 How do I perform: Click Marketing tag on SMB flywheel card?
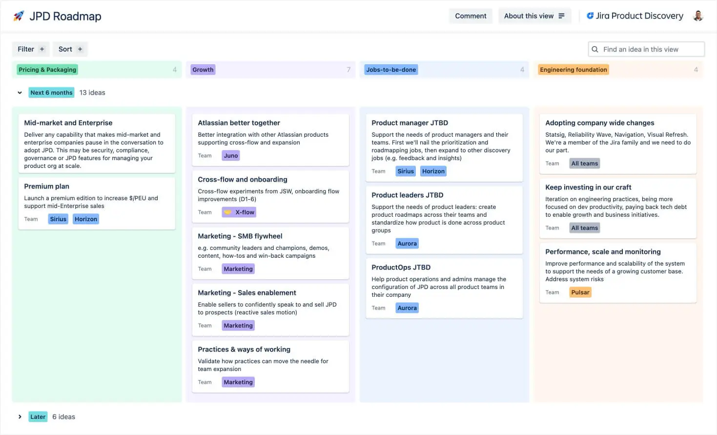(x=238, y=269)
